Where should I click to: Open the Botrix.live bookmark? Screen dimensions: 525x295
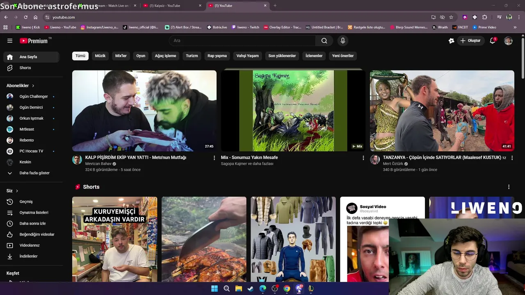tap(217, 27)
